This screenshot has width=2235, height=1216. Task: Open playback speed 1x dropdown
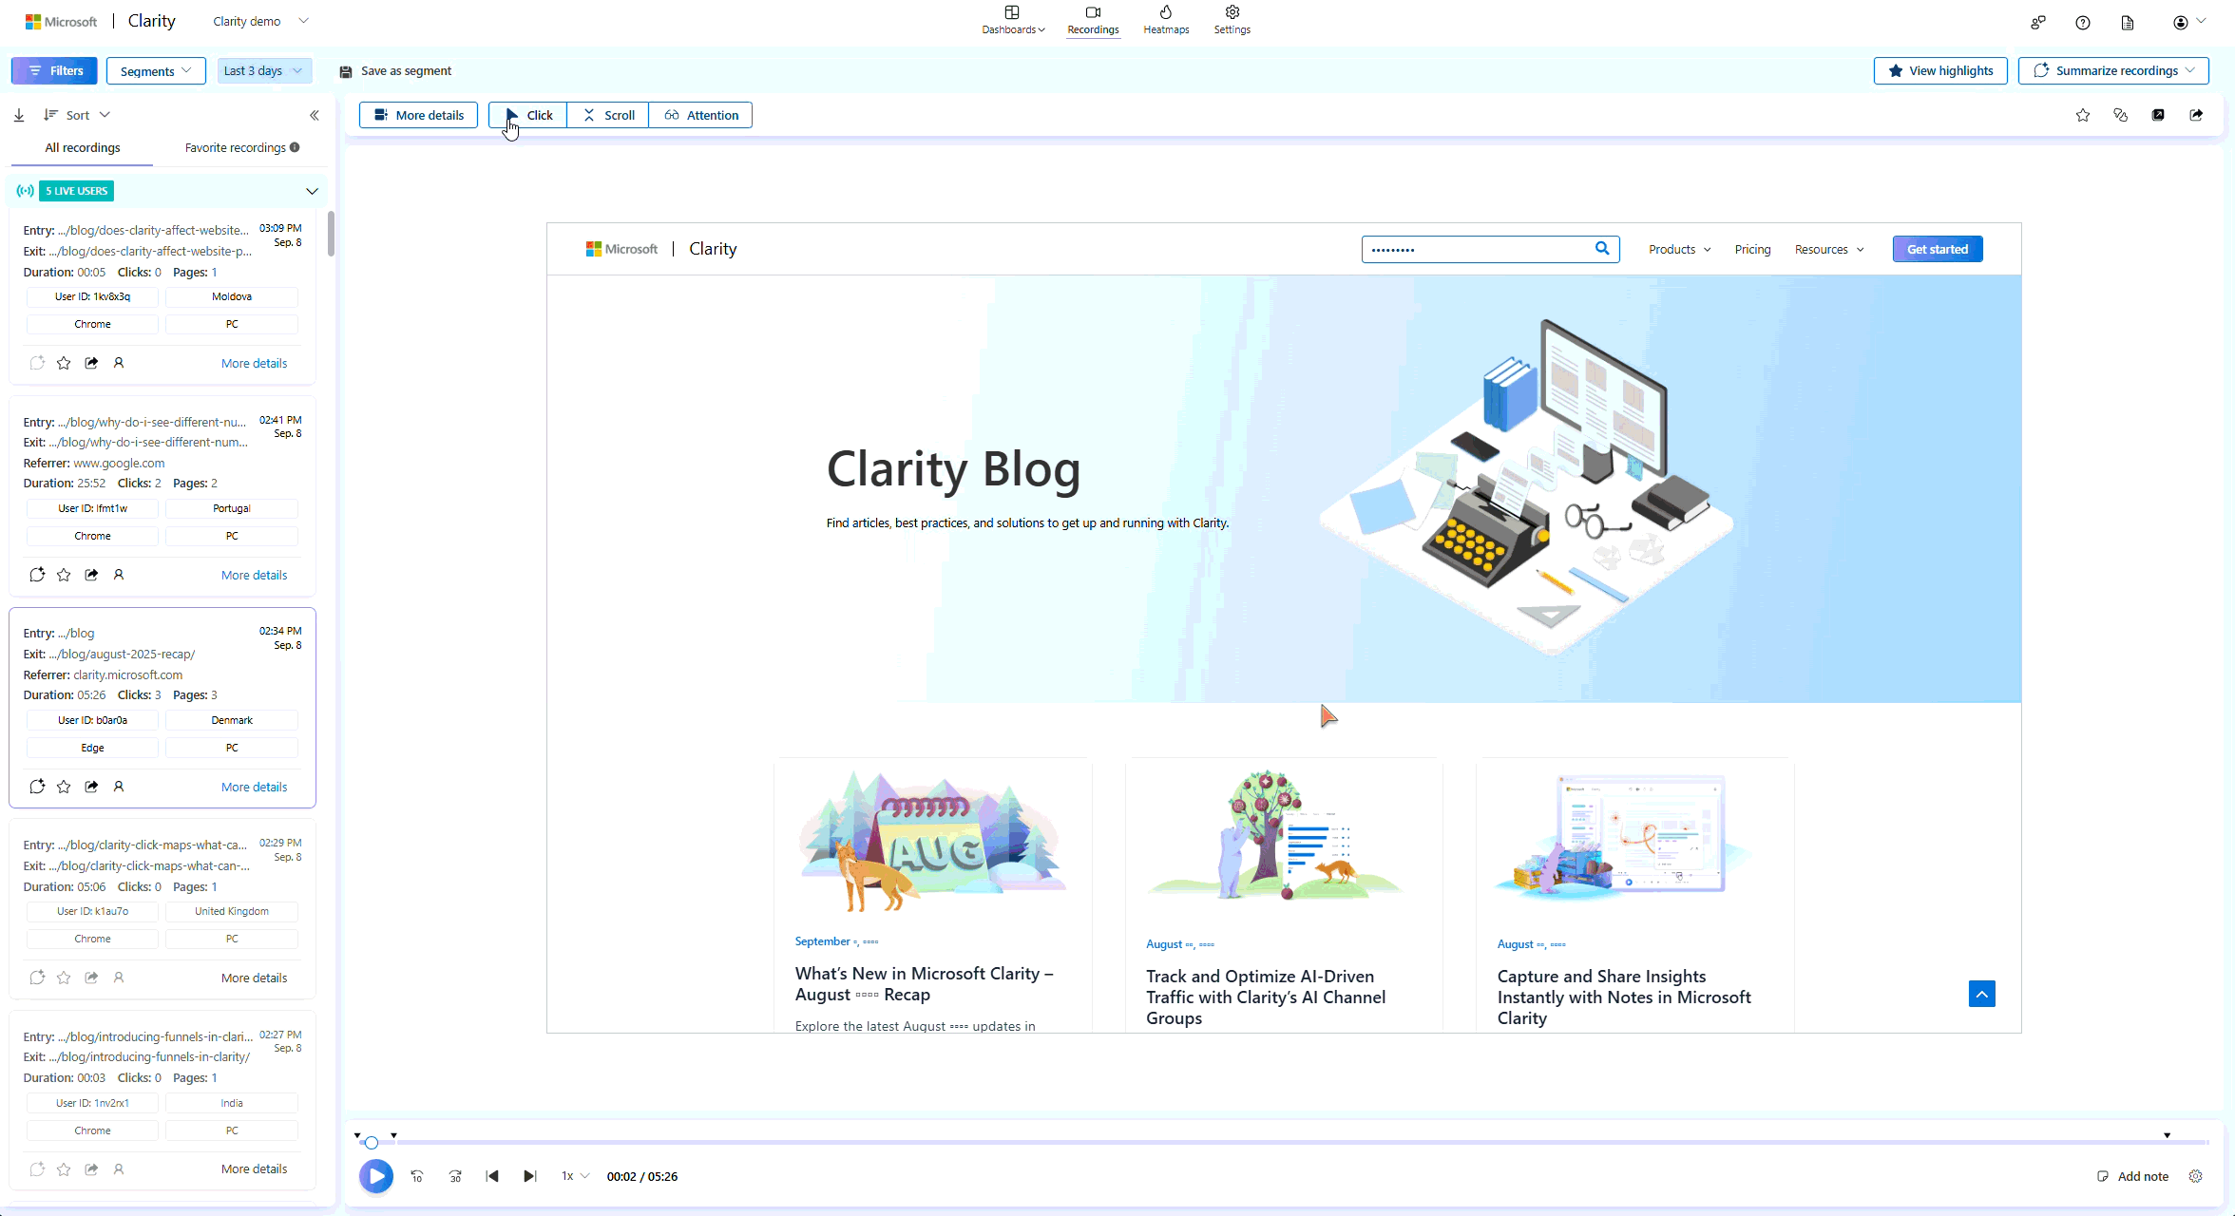point(575,1176)
